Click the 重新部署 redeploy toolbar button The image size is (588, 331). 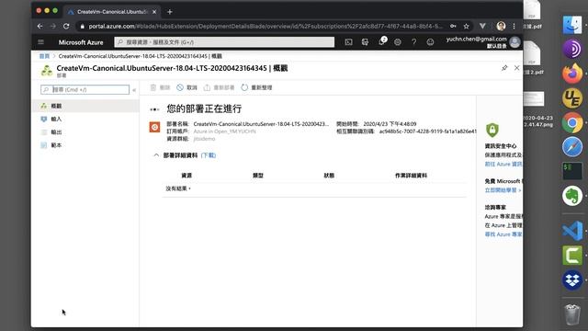pos(219,87)
